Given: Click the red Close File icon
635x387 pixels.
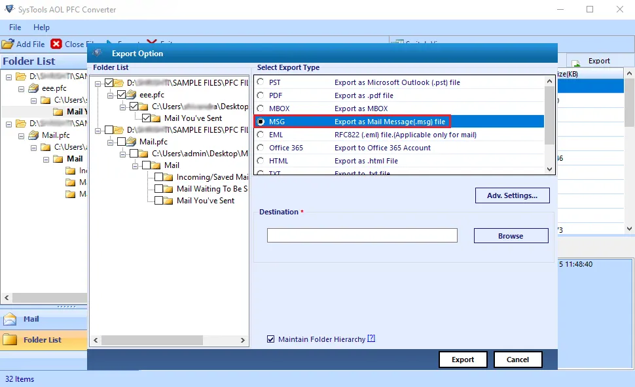Looking at the screenshot, I should tap(56, 44).
